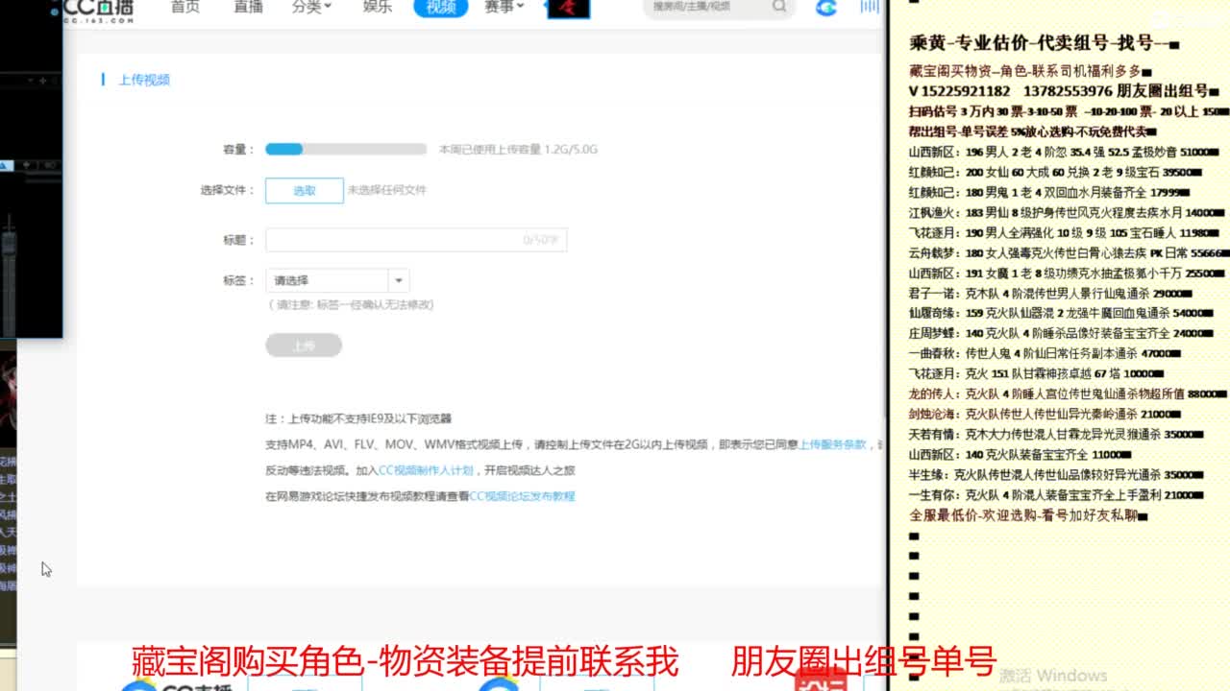Click the tag dropdown arrow button
Image resolution: width=1230 pixels, height=691 pixels.
pos(398,280)
